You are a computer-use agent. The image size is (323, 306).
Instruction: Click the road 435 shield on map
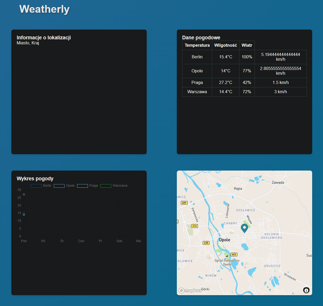206,243
